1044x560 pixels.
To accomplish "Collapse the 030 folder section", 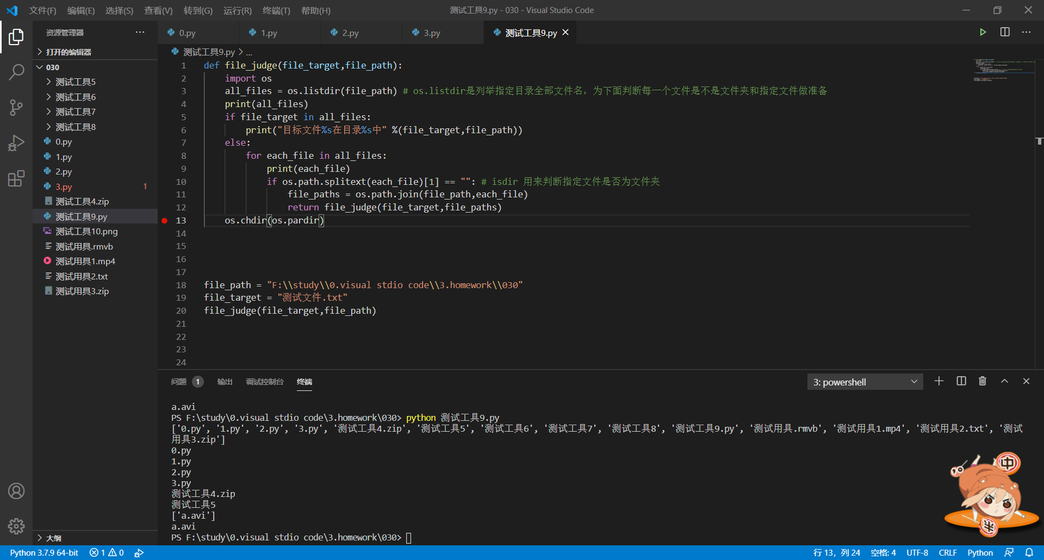I will click(x=95, y=67).
